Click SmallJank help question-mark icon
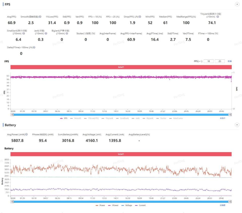 (24, 33)
